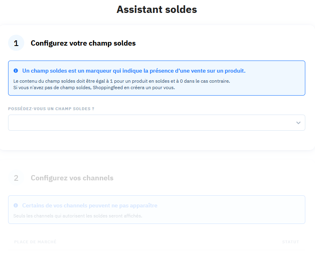Select the "Configurez vos channels" step heading
This screenshot has width=315, height=257.
(72, 178)
